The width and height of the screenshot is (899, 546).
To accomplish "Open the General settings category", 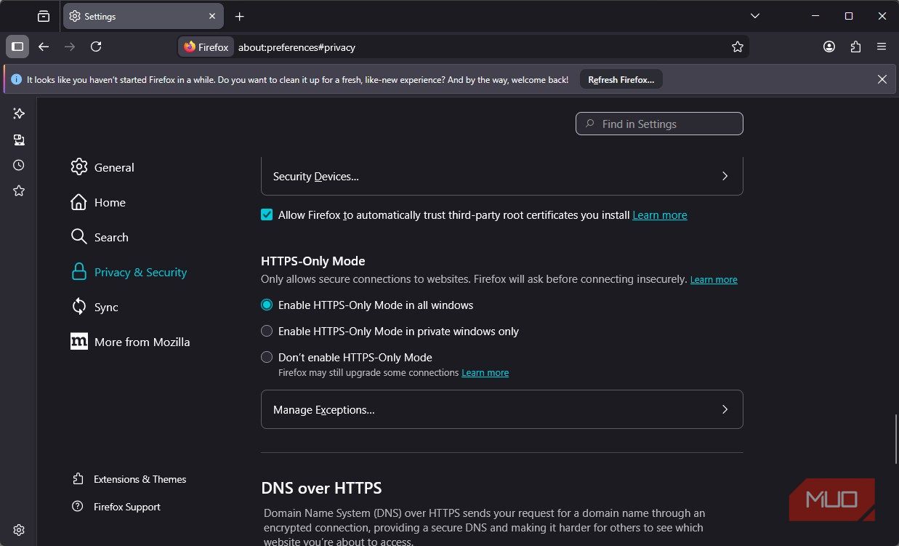I will pos(102,167).
